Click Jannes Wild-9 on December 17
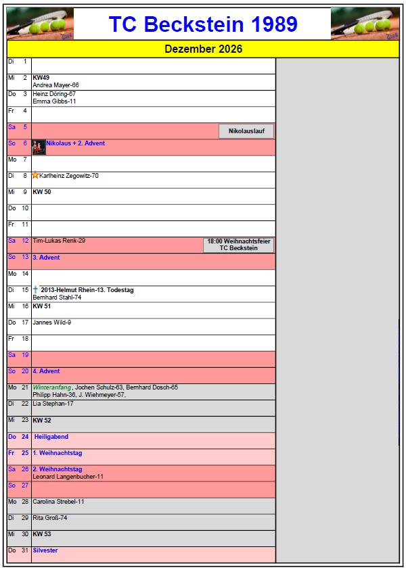This screenshot has width=406, height=568. tap(52, 323)
